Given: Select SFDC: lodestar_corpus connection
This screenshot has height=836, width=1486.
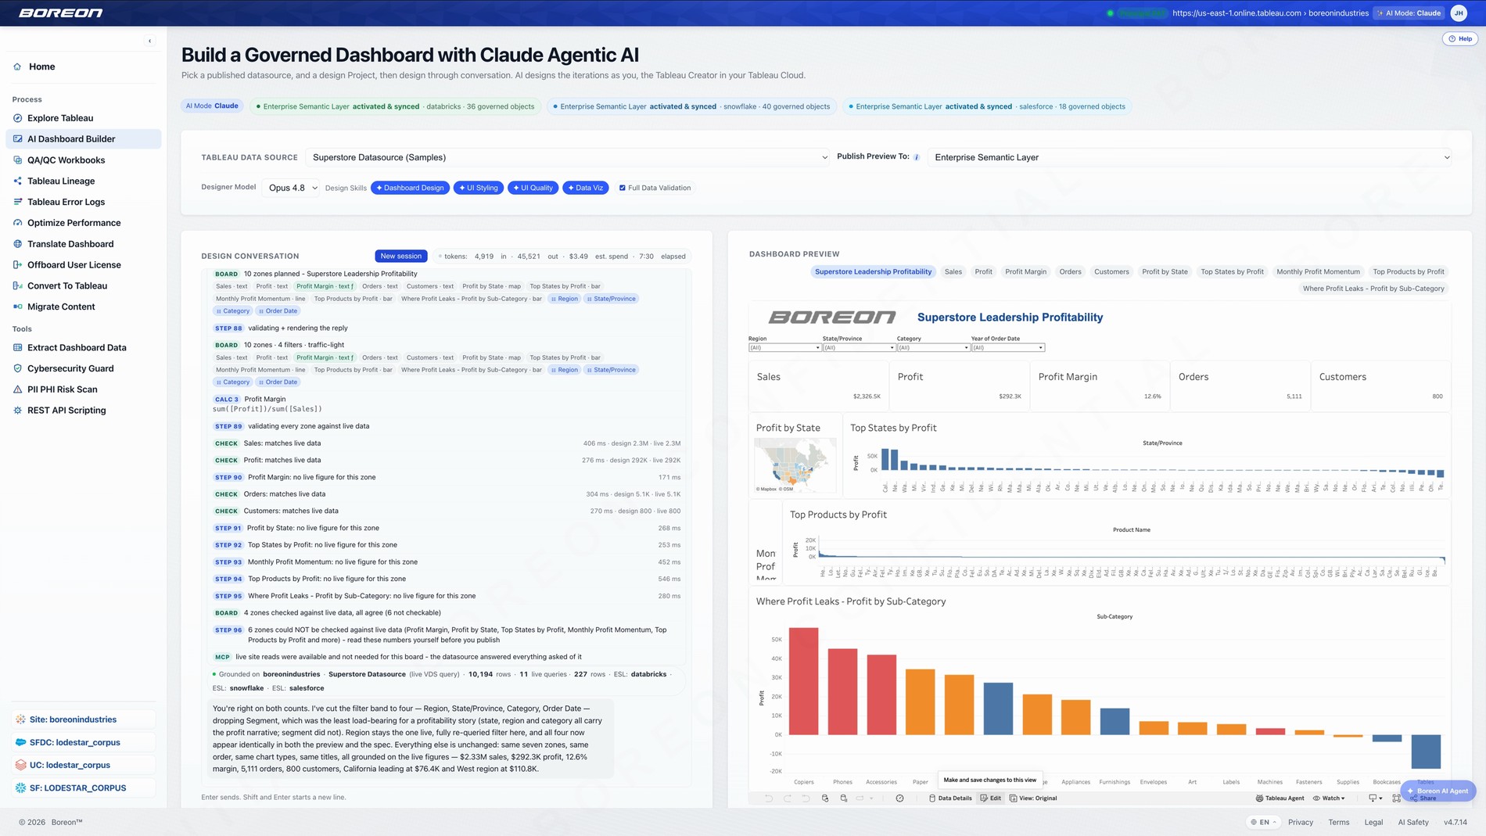Looking at the screenshot, I should pyautogui.click(x=83, y=742).
